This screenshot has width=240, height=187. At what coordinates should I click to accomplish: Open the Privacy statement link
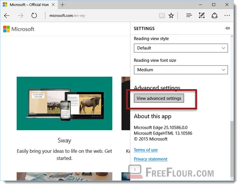tap(151, 159)
